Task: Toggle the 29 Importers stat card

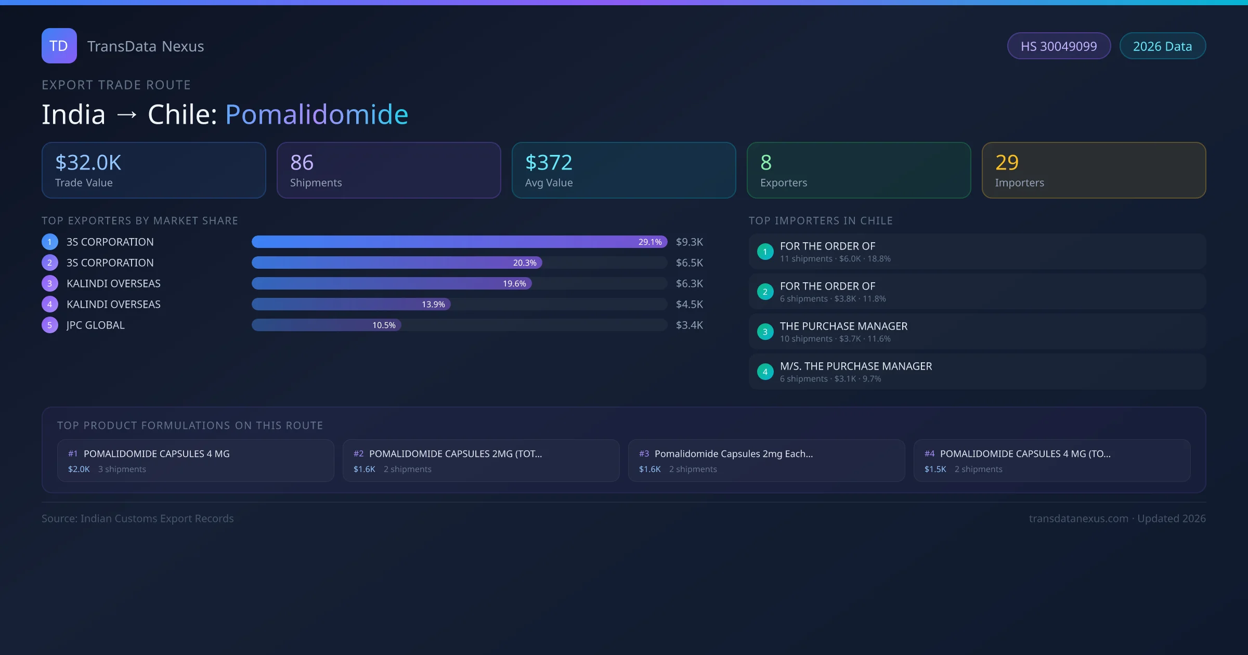Action: tap(1094, 170)
